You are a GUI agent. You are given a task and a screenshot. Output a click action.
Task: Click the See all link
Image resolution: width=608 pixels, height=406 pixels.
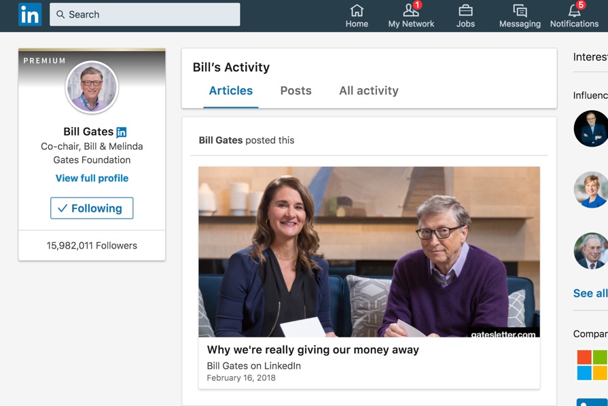click(590, 293)
